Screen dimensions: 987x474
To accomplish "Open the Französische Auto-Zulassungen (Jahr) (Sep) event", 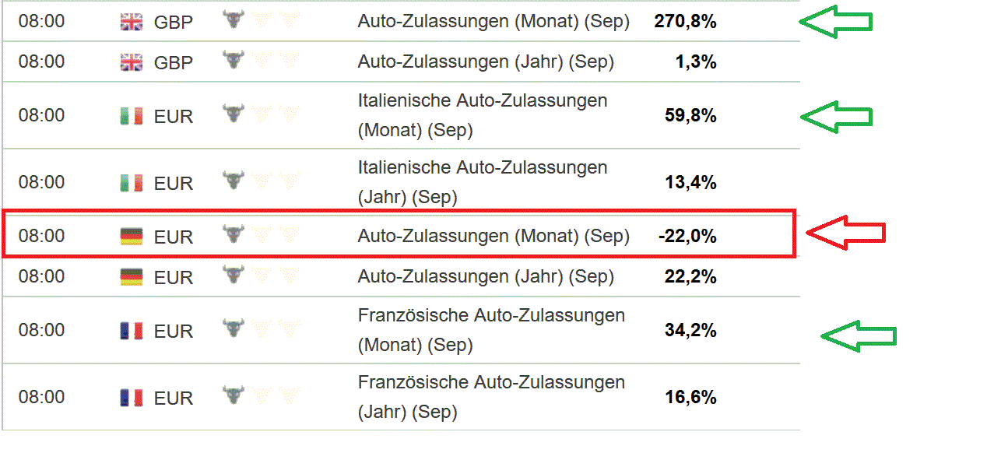I will [491, 397].
